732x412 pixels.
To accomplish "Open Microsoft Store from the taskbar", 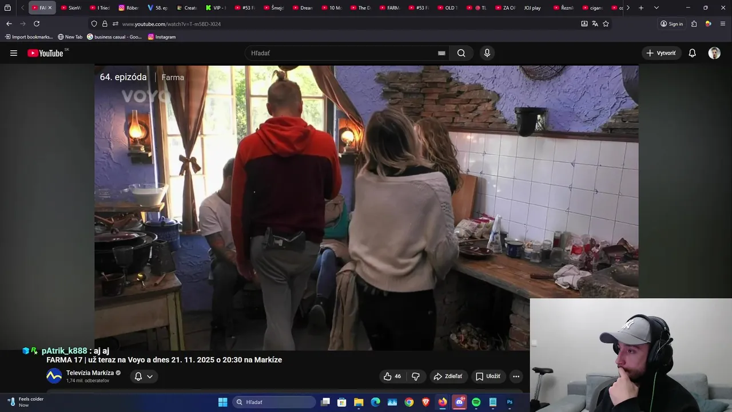I will [x=341, y=402].
